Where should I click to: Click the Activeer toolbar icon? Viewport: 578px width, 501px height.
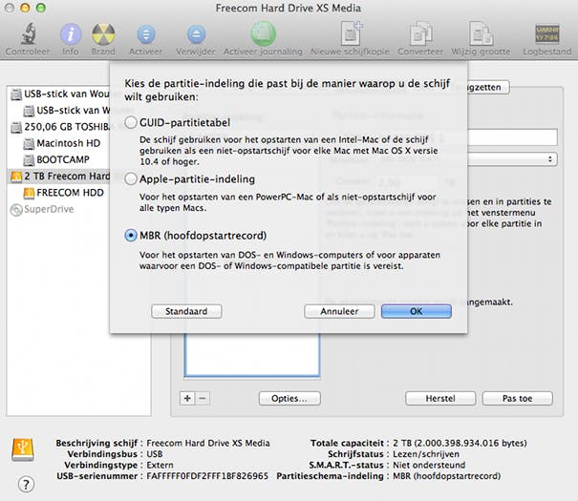(146, 34)
